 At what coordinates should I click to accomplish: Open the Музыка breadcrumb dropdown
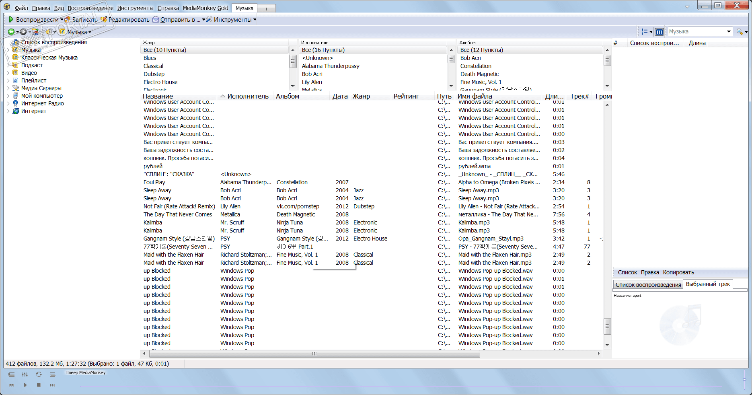point(90,32)
